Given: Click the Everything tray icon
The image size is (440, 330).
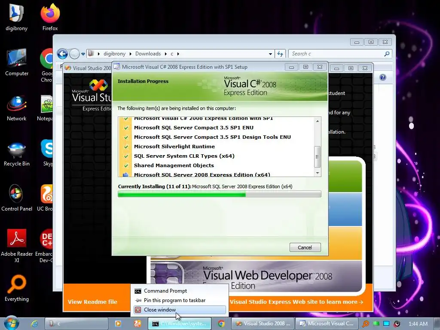Looking at the screenshot, I should coord(366,324).
